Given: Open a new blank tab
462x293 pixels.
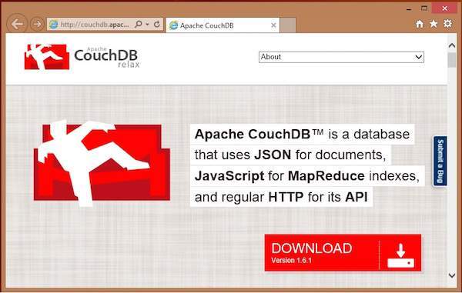Looking at the screenshot, I should (287, 25).
